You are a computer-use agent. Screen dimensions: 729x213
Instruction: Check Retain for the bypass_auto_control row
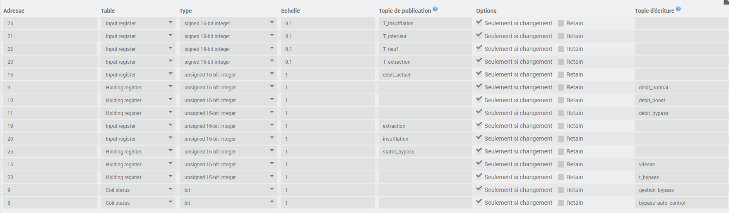click(x=561, y=203)
